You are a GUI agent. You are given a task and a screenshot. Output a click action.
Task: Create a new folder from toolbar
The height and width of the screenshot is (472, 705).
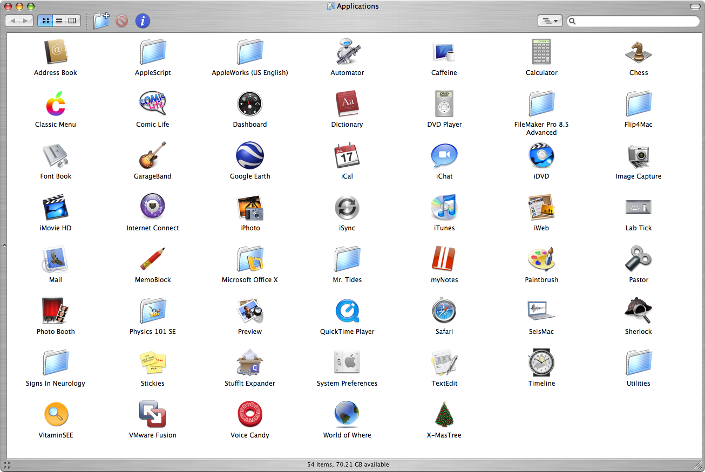pos(101,20)
